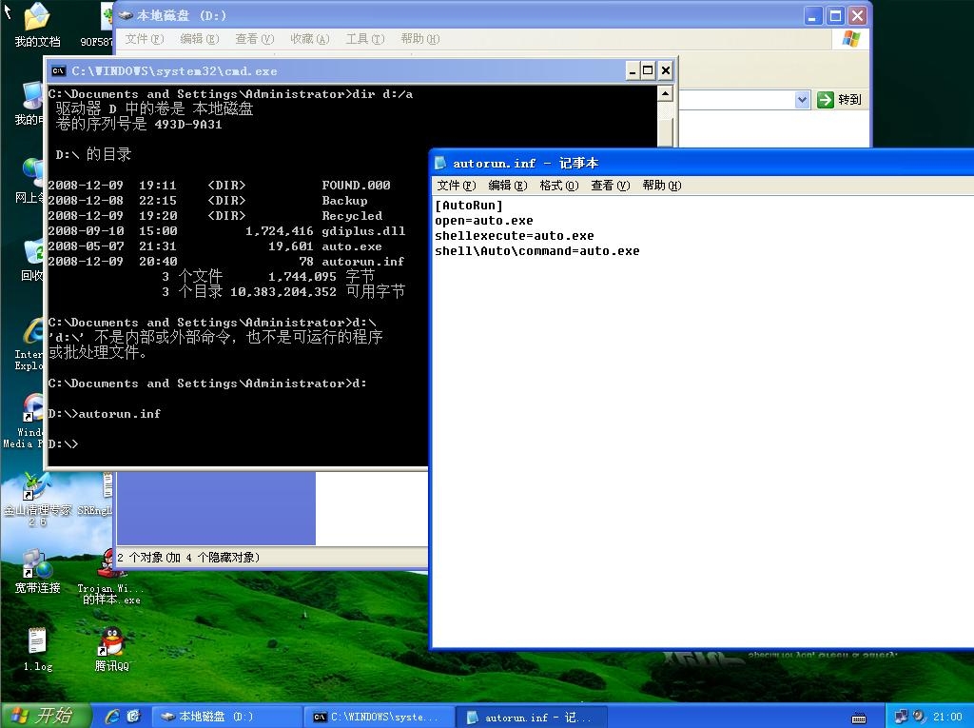Screen dimensions: 974x728
Task: Open Explorer 编辑(E) menu
Action: [x=200, y=39]
